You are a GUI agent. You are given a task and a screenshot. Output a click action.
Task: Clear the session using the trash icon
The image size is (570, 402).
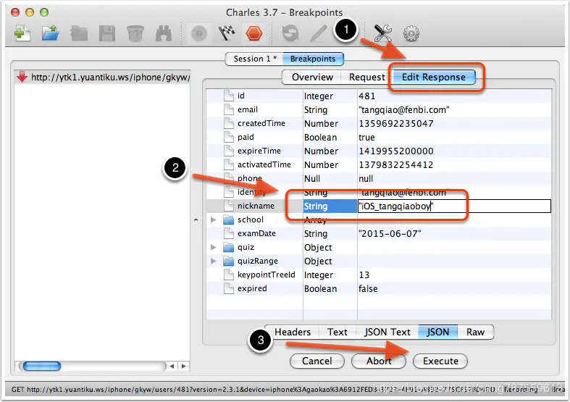(x=135, y=34)
